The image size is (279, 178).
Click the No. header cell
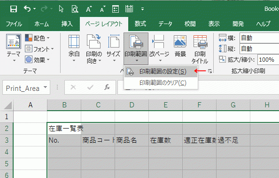click(64, 140)
